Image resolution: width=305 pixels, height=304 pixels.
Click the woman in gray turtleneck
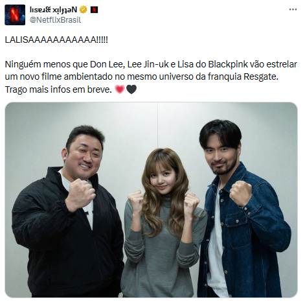pos(164,222)
